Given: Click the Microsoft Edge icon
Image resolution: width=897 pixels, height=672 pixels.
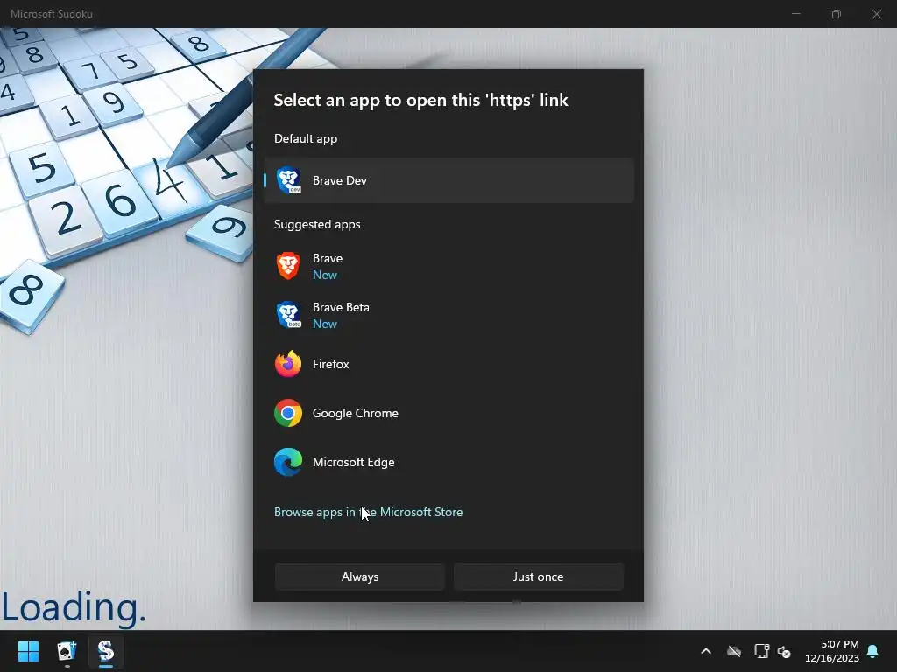Looking at the screenshot, I should (x=288, y=462).
